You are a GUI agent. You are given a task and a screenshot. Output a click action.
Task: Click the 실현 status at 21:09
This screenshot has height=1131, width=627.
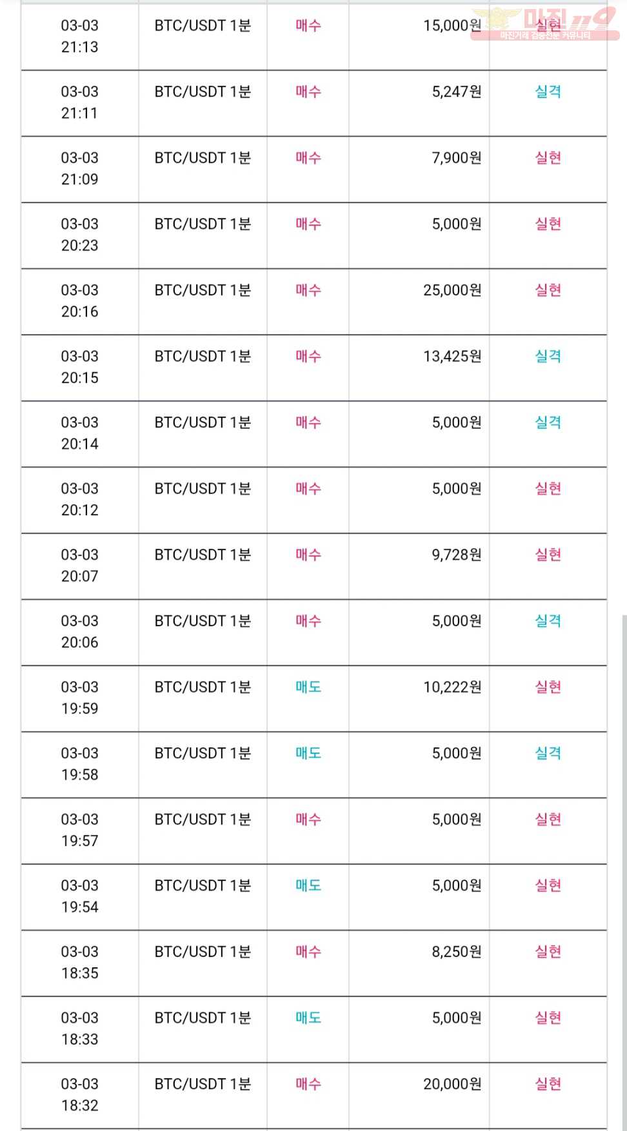click(548, 158)
